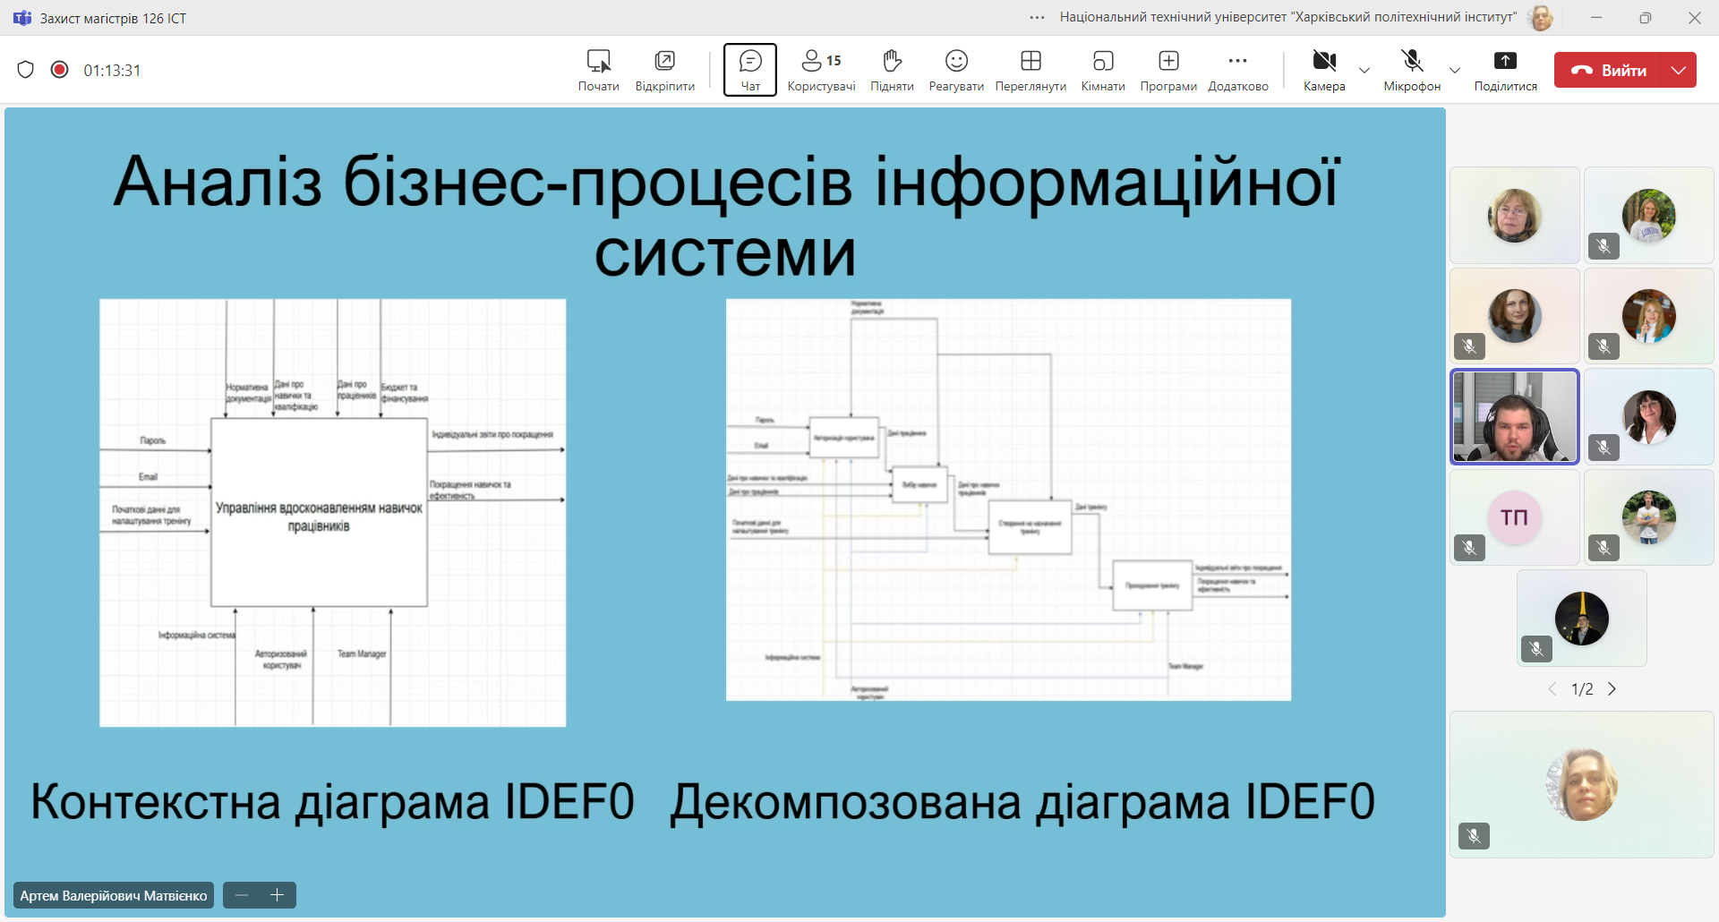Go to next participants page arrow
This screenshot has height=922, width=1719.
point(1612,689)
